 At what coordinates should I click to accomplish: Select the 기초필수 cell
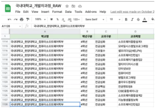(x=106, y=51)
